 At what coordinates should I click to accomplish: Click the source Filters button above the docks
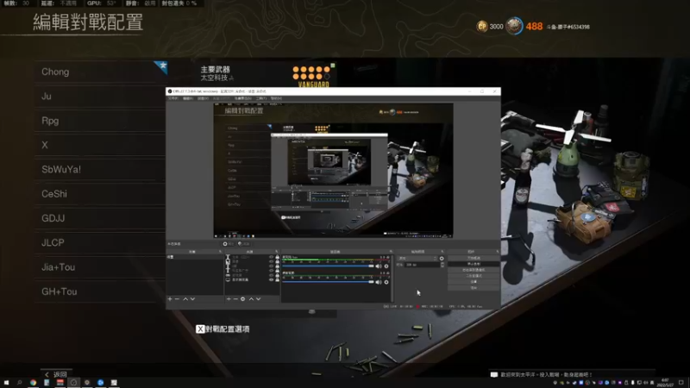[244, 244]
